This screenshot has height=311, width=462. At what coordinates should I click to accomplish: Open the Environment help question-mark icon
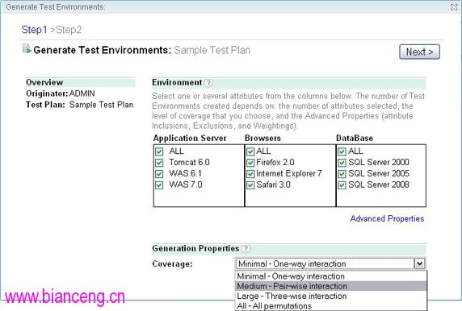pos(208,83)
